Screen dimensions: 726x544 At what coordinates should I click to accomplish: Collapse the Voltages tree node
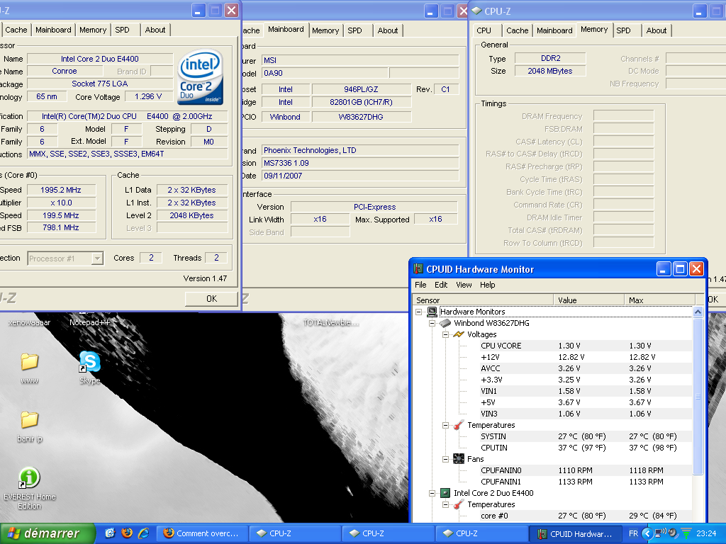tap(445, 334)
